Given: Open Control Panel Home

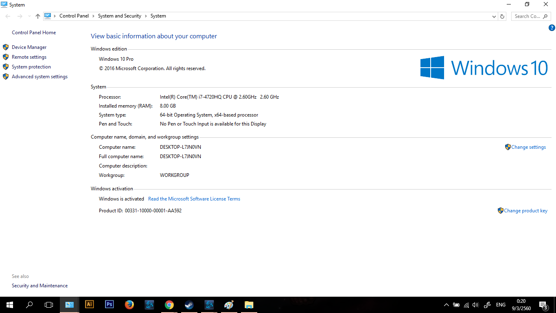Looking at the screenshot, I should [34, 33].
